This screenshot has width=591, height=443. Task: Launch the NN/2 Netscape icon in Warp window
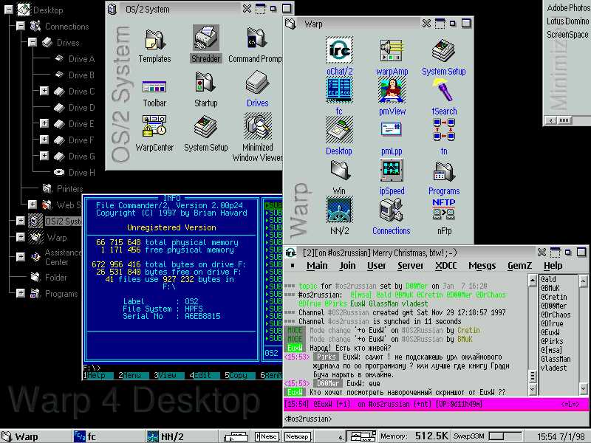[339, 210]
